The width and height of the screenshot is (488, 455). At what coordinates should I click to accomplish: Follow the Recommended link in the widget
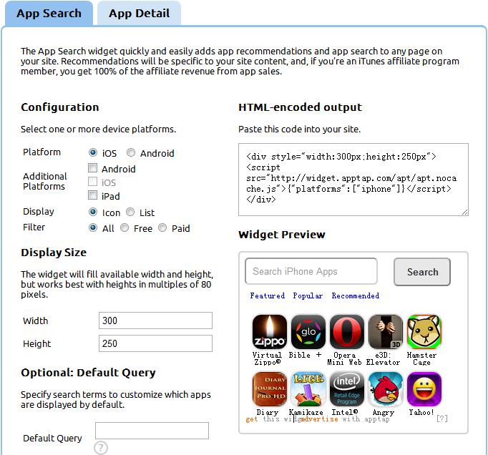coord(355,295)
